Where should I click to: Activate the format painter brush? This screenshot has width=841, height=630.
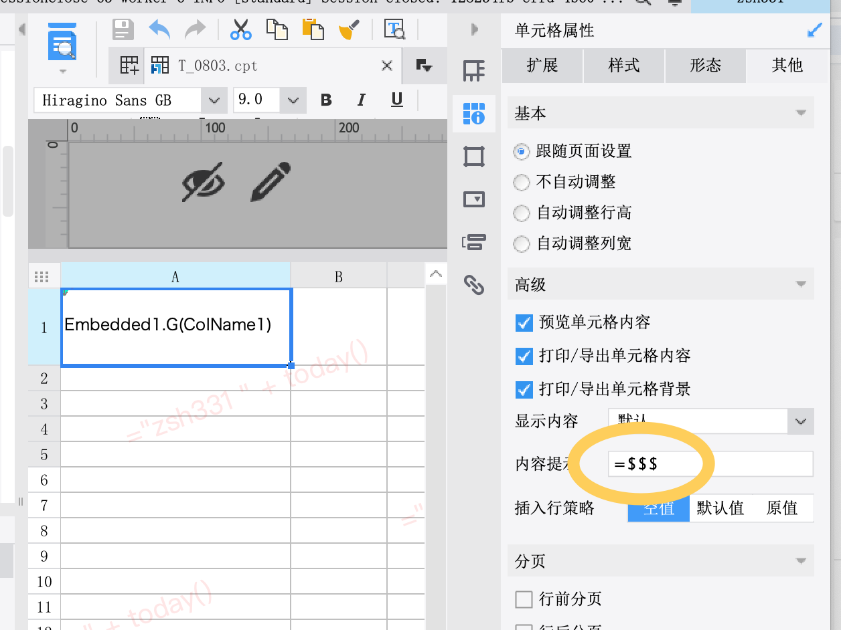pos(350,29)
